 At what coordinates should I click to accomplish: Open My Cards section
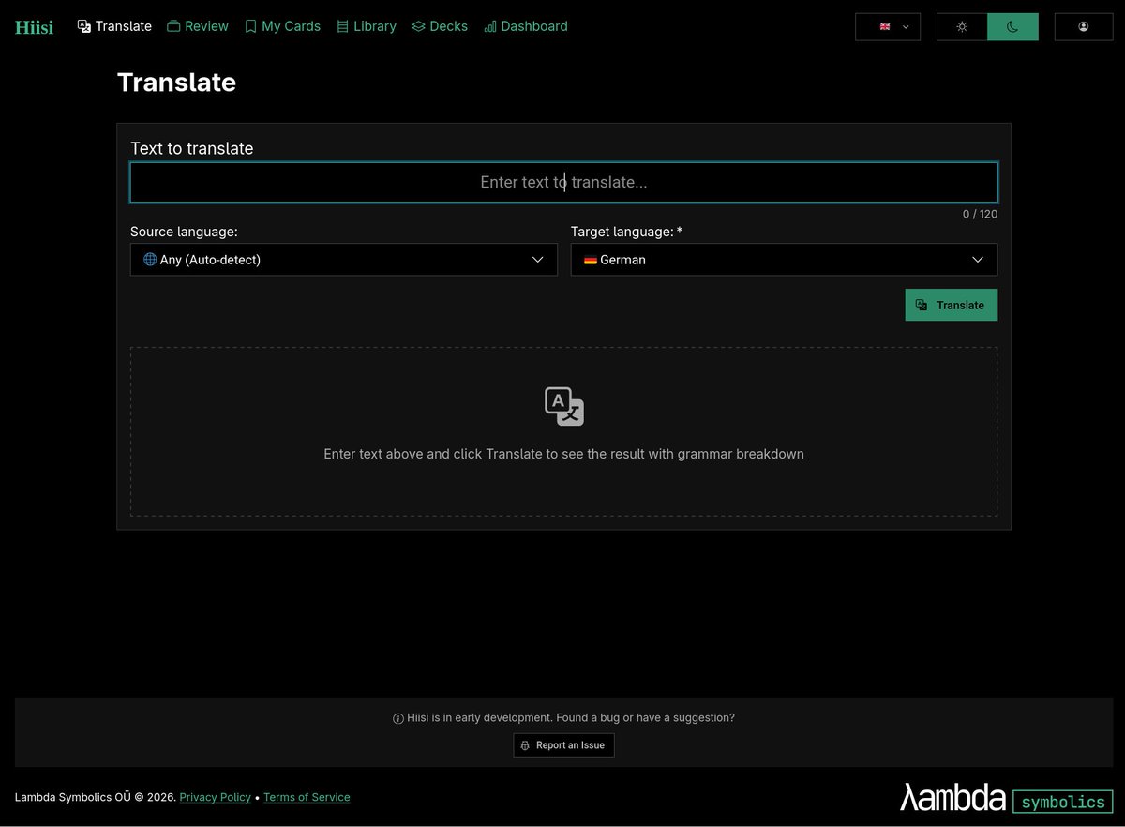click(x=282, y=26)
